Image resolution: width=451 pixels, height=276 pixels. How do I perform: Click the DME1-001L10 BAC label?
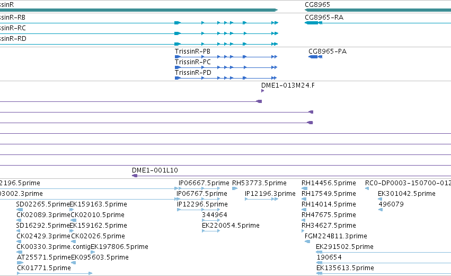[x=155, y=170]
